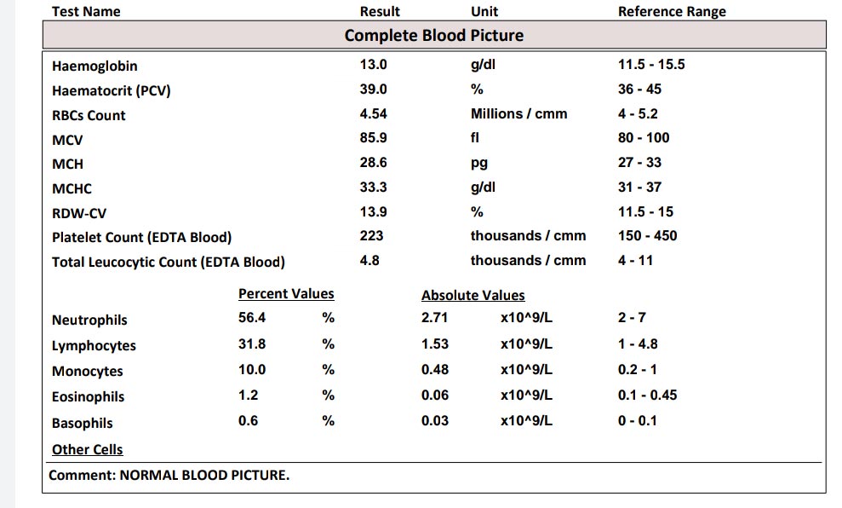Click the Eosinophils reference range 0.1 - 0.45

647,395
